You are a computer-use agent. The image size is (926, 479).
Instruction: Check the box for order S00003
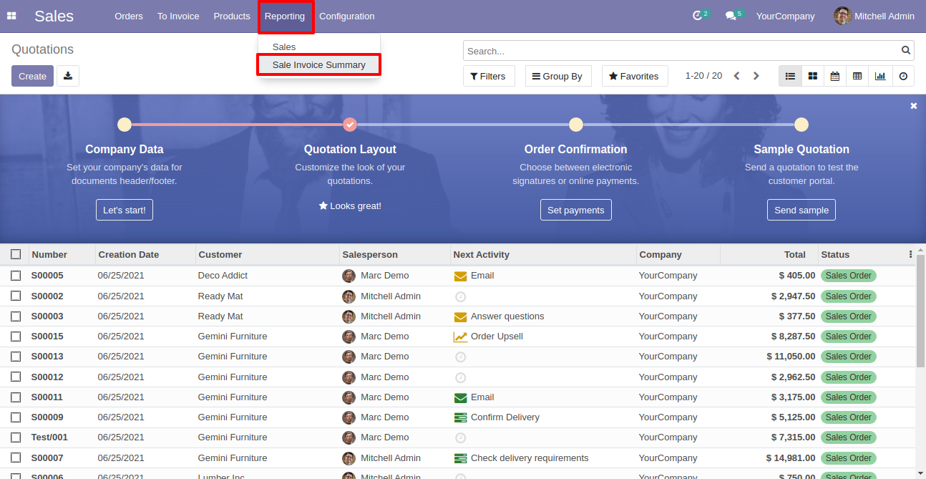(16, 316)
